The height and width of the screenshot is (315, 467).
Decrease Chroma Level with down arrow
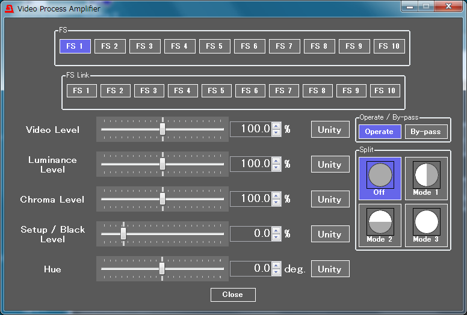pos(276,203)
